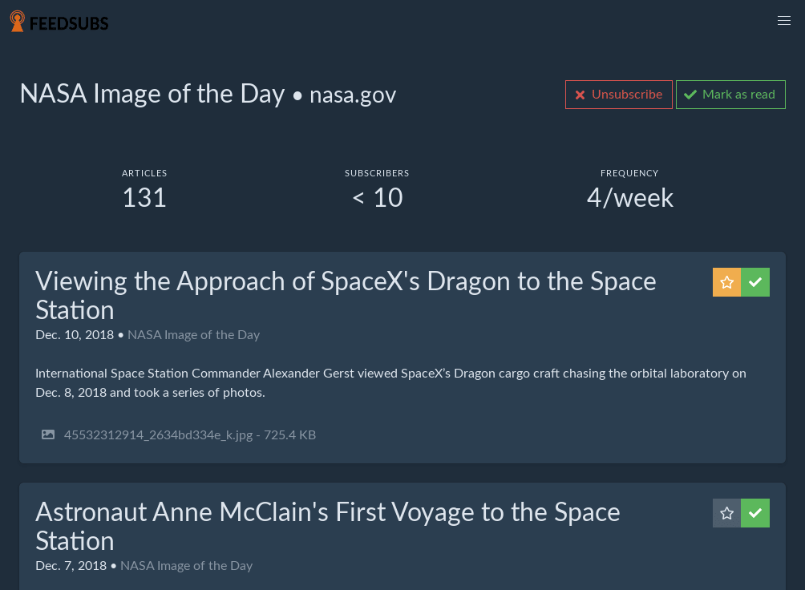
Task: Click the Mark as read button
Action: click(730, 94)
